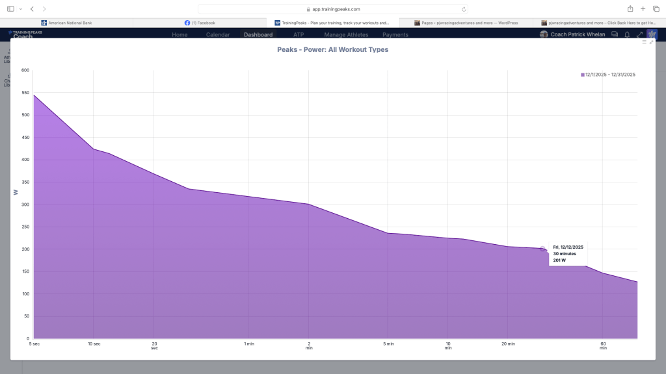Open the messages icon in top navigation
This screenshot has height=374, width=666.
click(x=614, y=34)
